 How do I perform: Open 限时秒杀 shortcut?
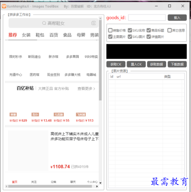coord(16,57)
